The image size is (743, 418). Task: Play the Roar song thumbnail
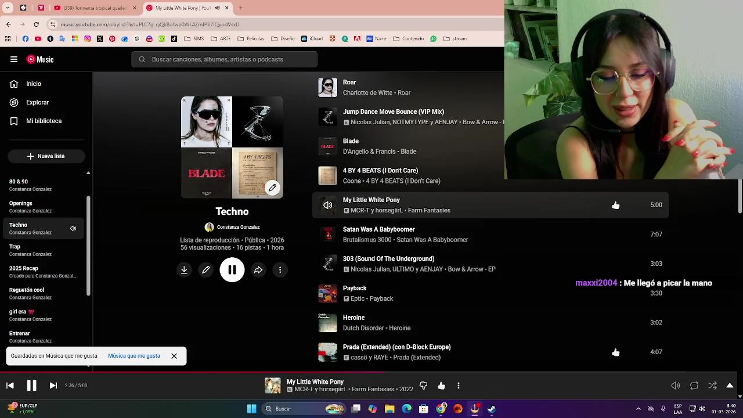pyautogui.click(x=327, y=87)
